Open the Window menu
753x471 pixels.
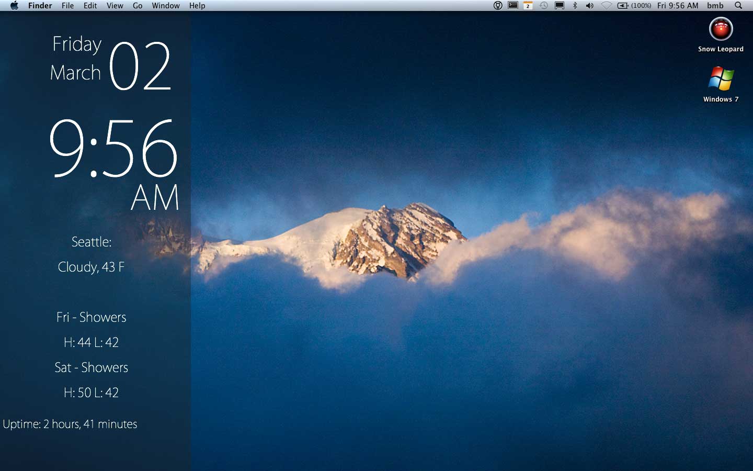166,5
